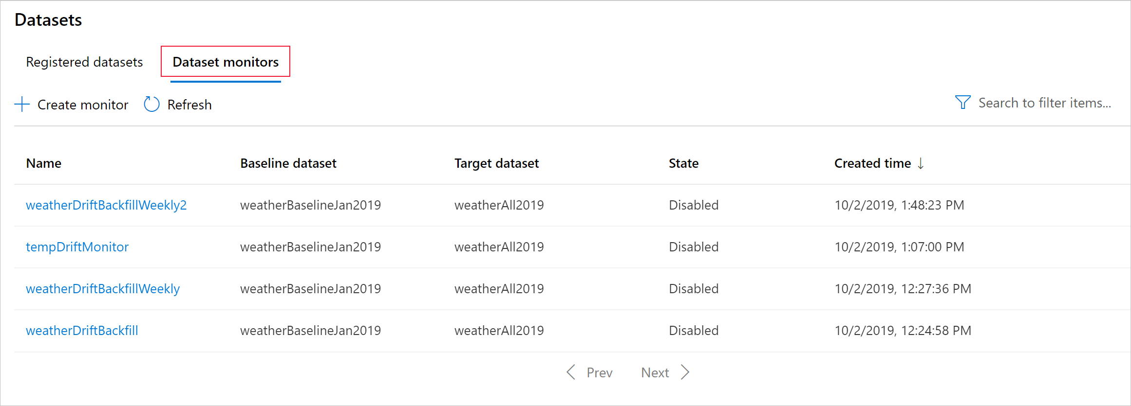Image resolution: width=1131 pixels, height=406 pixels.
Task: Sort by Target dataset column
Action: [496, 163]
